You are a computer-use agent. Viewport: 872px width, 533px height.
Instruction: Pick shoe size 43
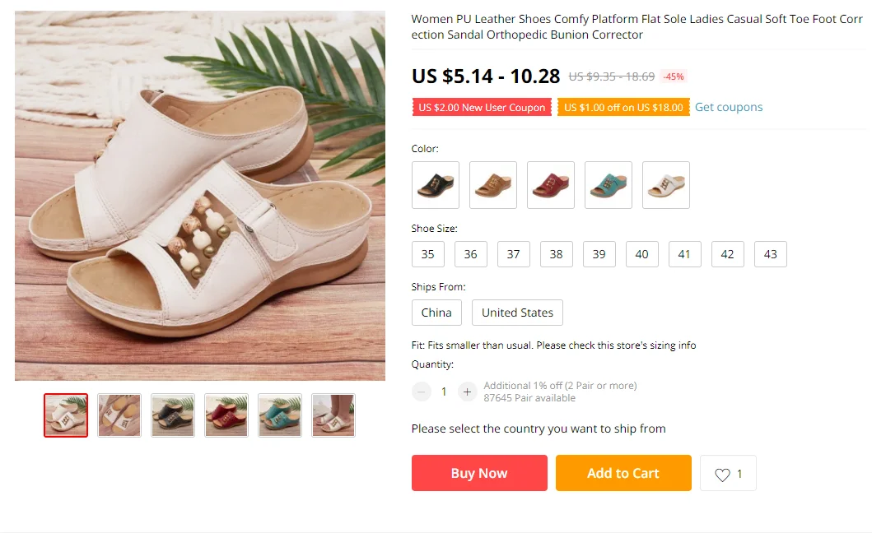[771, 254]
